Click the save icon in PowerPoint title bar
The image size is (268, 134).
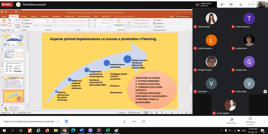point(2,12)
